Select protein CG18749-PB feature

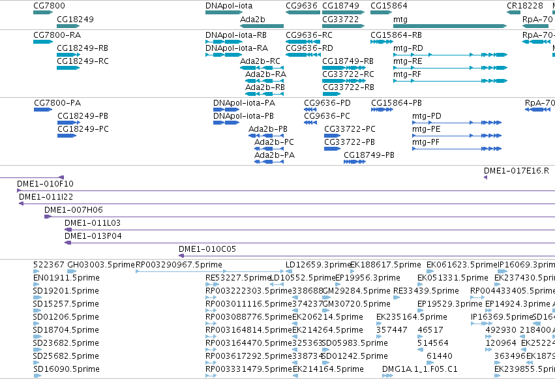(x=355, y=162)
